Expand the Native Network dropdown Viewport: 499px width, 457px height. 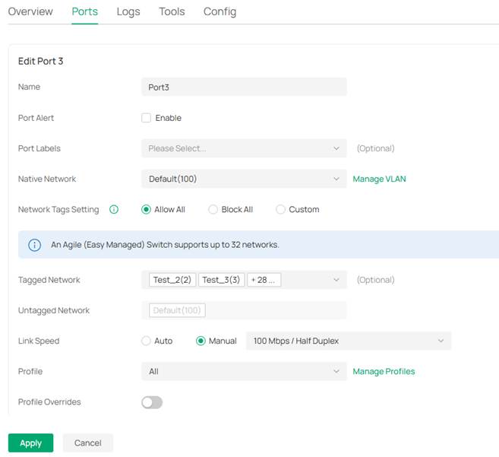point(243,179)
